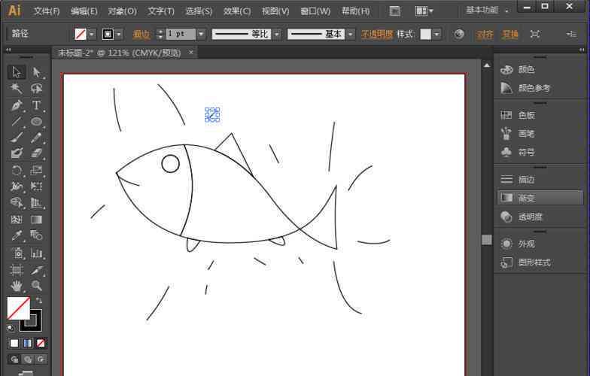This screenshot has height=376, width=590.
Task: Select the Pen tool
Action: click(x=17, y=105)
